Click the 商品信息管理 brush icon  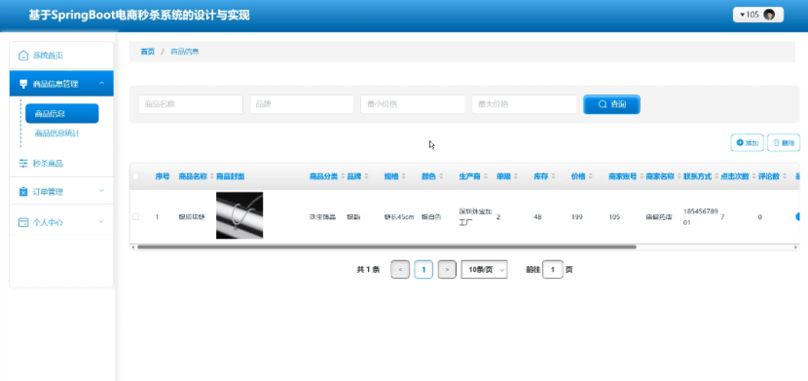[23, 84]
